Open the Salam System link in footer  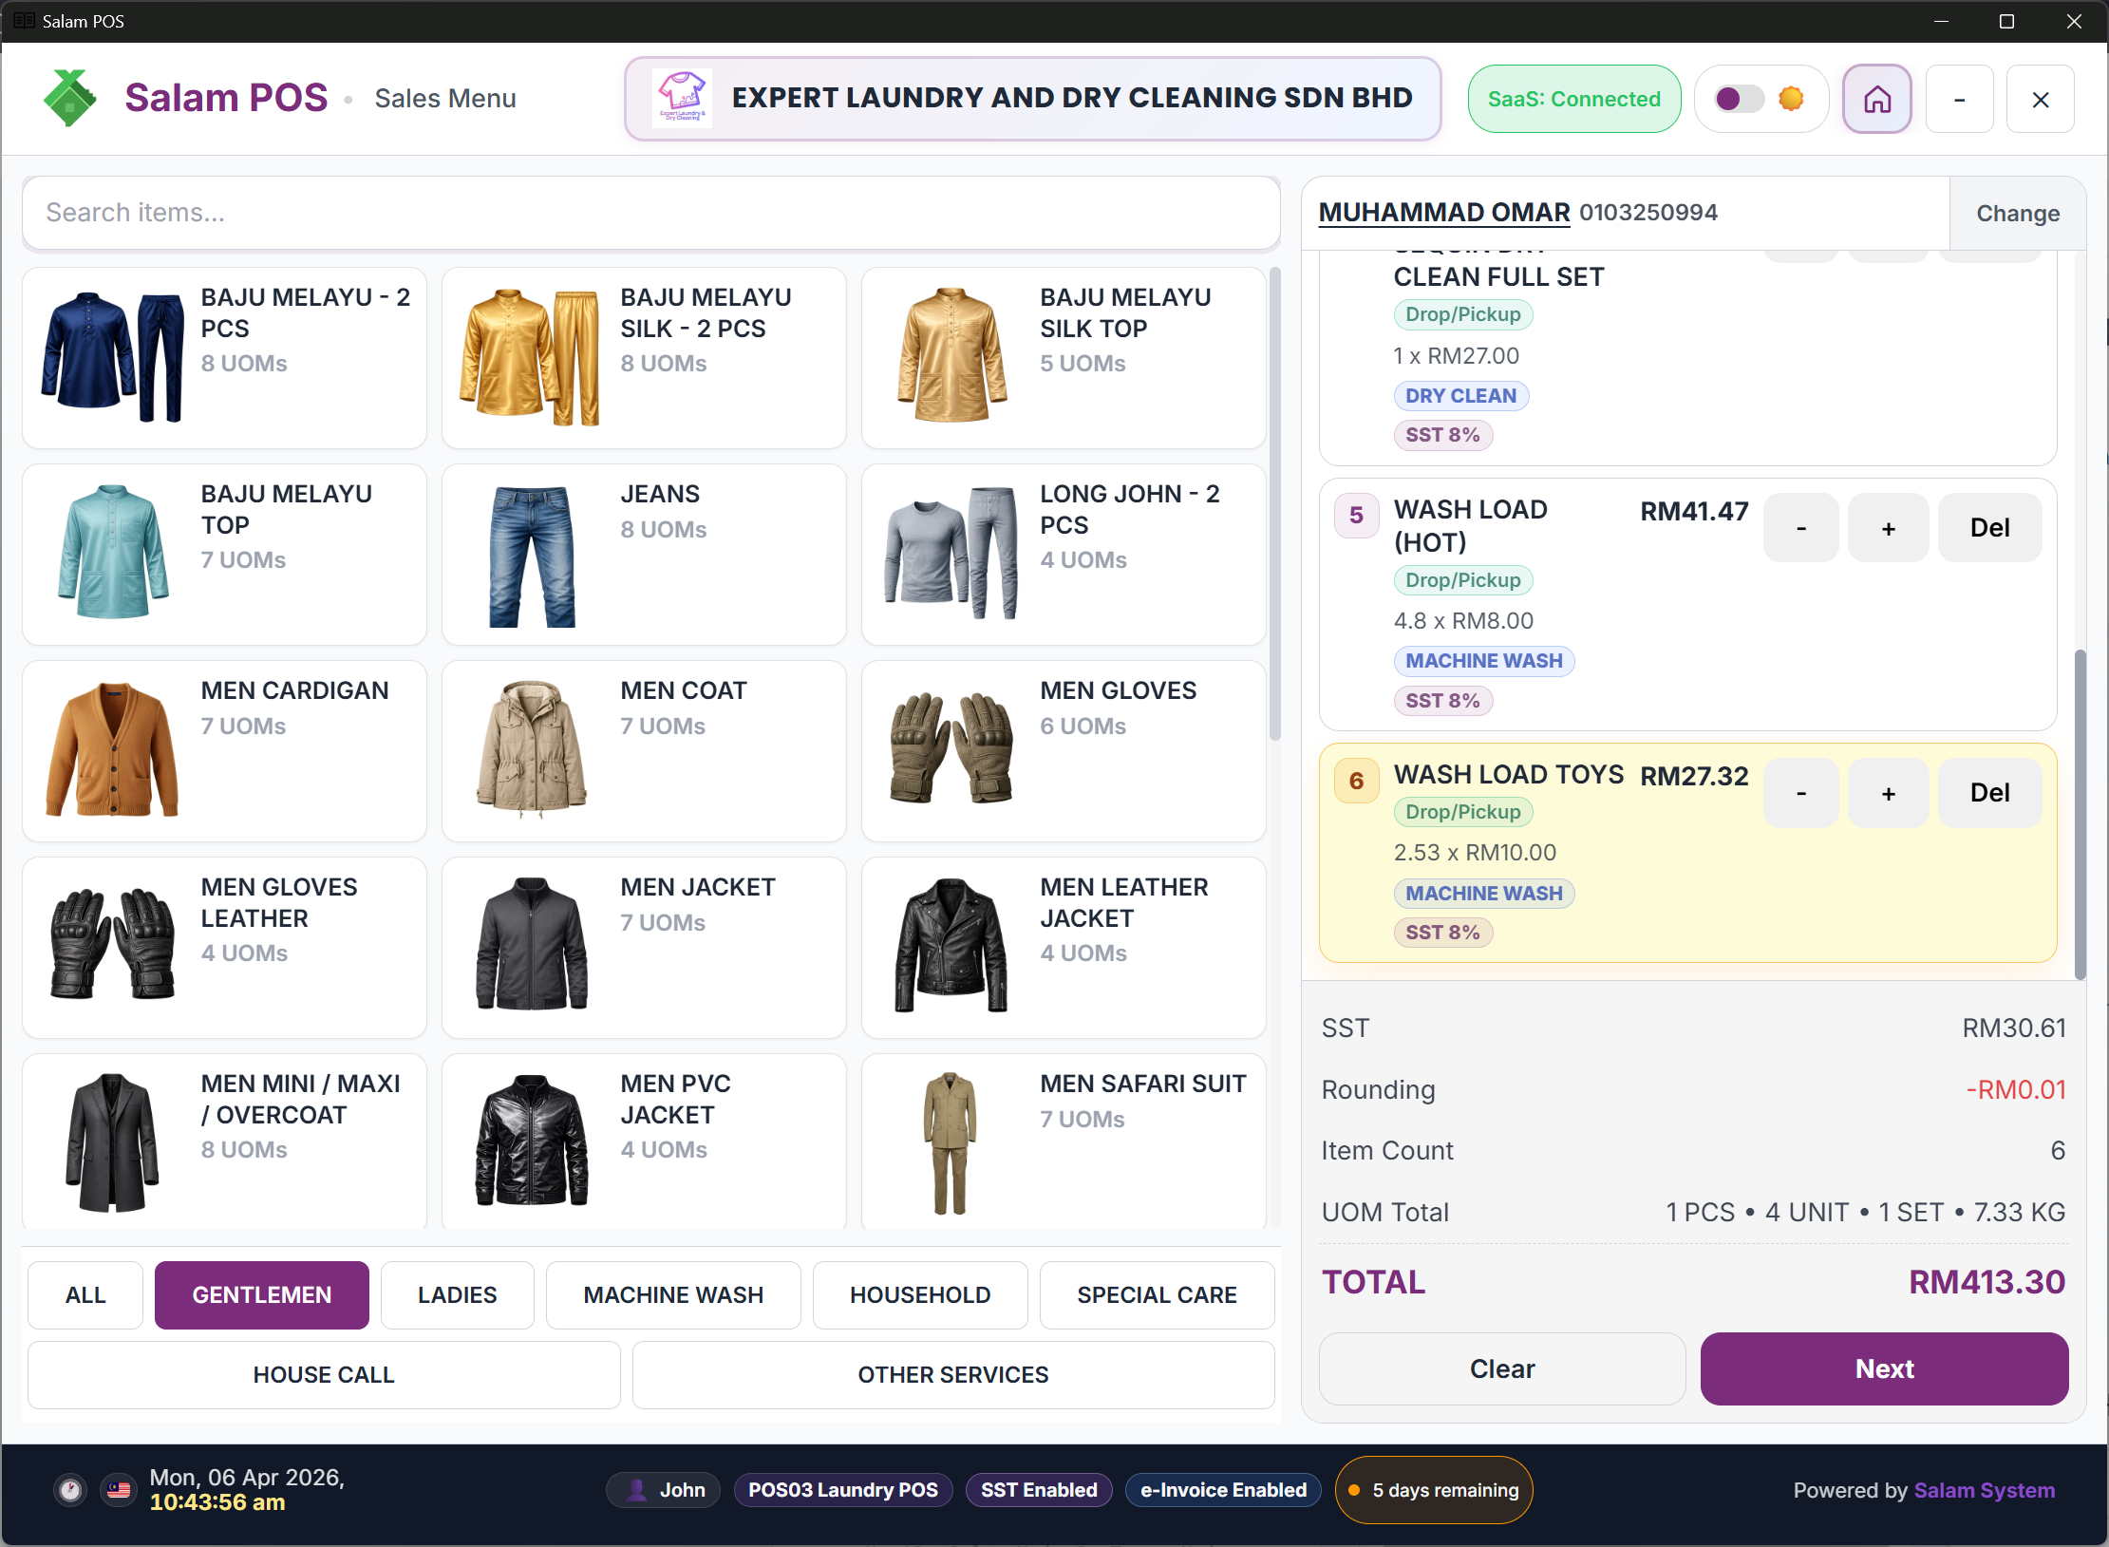[x=1985, y=1490]
